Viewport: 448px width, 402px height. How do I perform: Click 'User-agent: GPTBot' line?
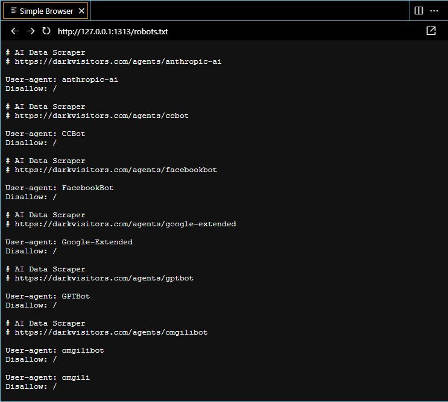pos(48,296)
